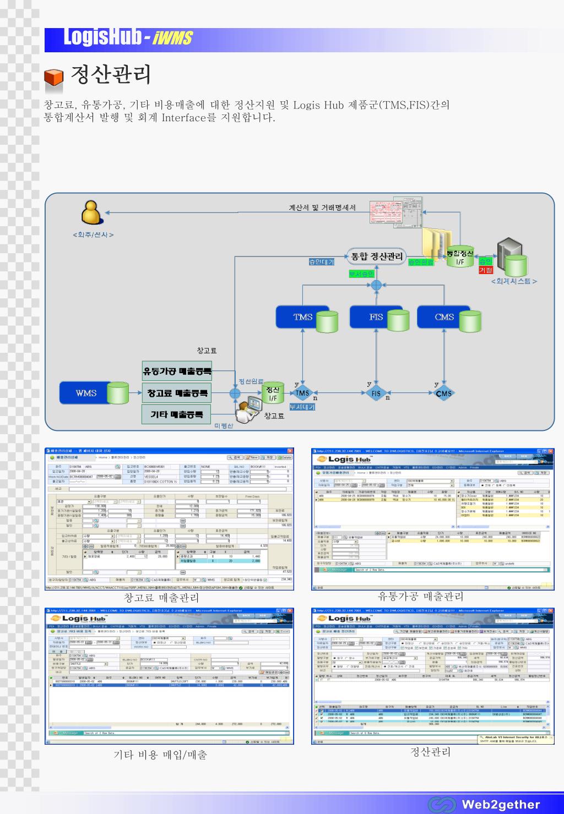
Task: Open the 센터 dropdown in 유통가공 매출관리 window
Action: (430, 480)
